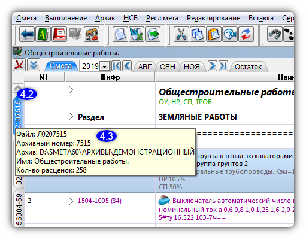Click the gray calculator with pencil icon
The width and height of the screenshot is (306, 239).
(75, 34)
